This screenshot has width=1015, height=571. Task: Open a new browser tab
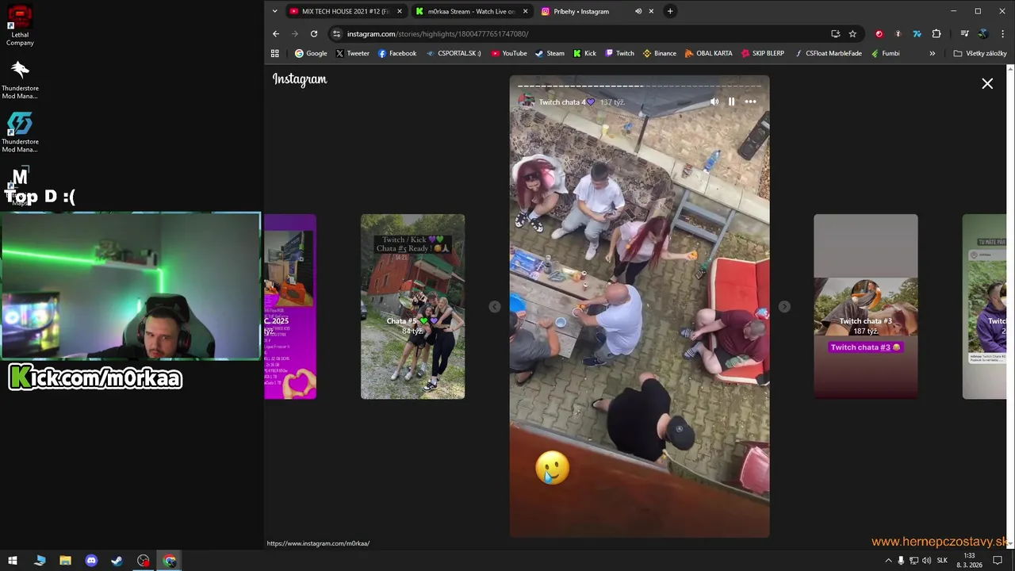point(670,11)
